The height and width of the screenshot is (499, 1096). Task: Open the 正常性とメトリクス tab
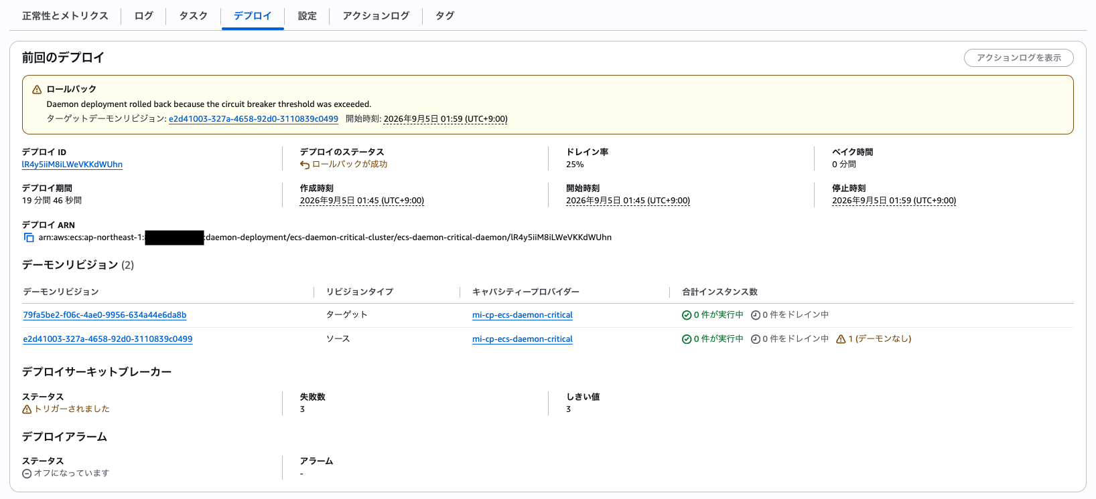click(x=65, y=15)
